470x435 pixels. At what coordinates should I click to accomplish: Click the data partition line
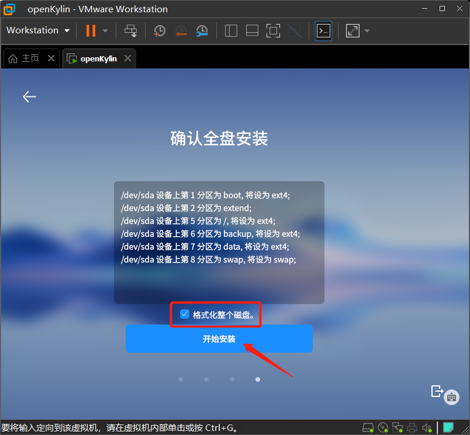[205, 247]
